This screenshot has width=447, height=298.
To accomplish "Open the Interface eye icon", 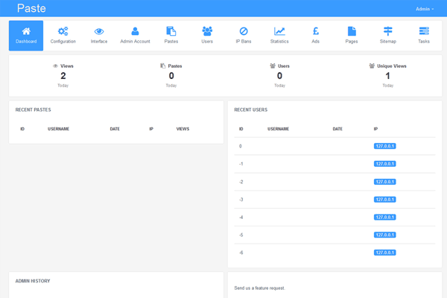I will 99,31.
